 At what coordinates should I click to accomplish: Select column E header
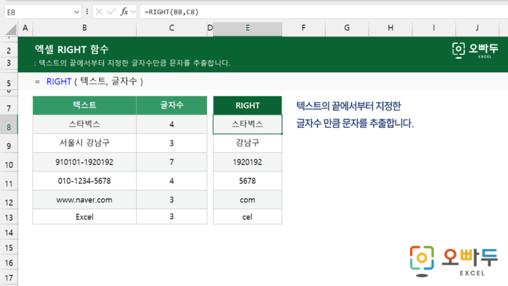tap(247, 28)
